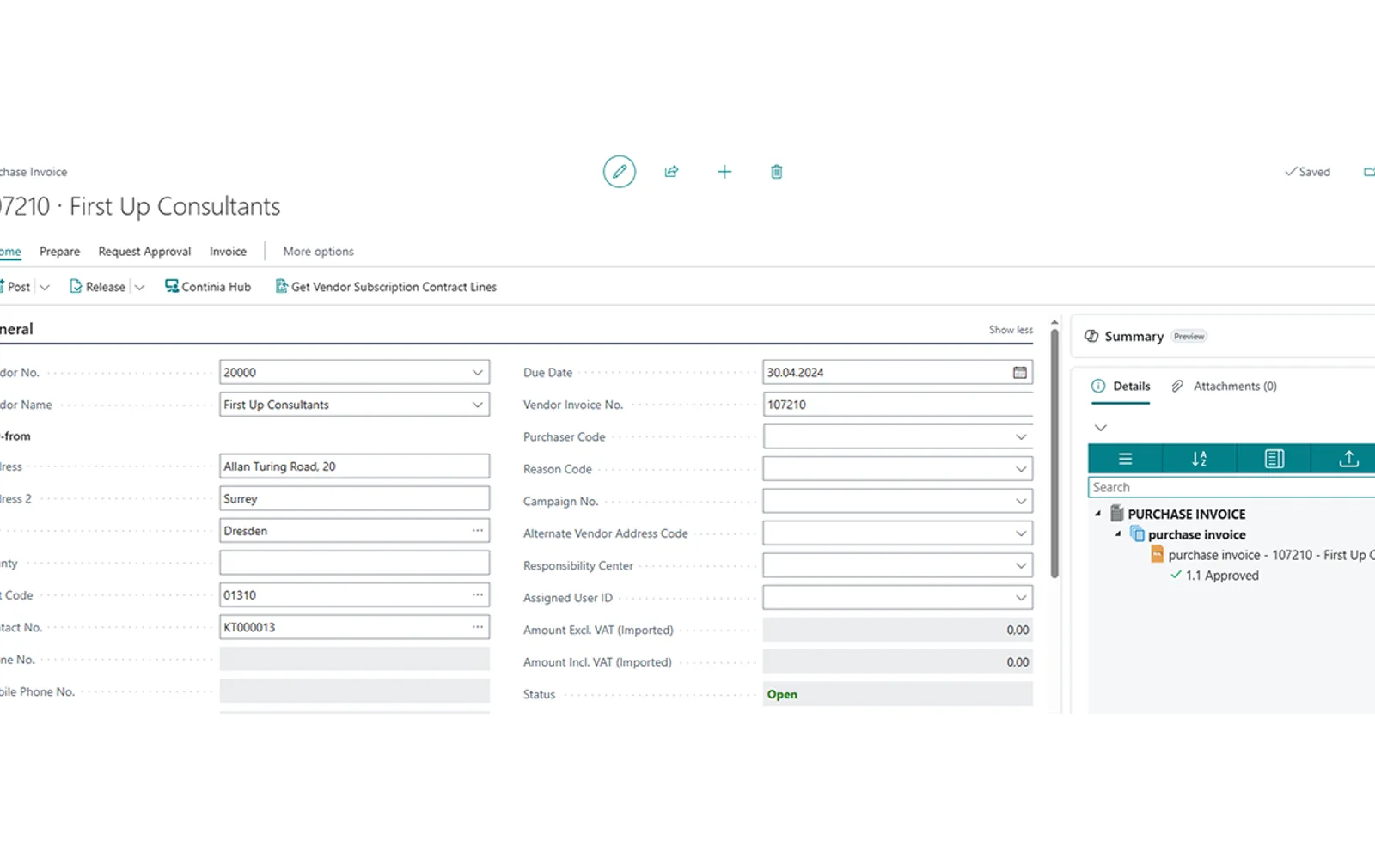Expand Release dropdown arrow

click(x=139, y=287)
